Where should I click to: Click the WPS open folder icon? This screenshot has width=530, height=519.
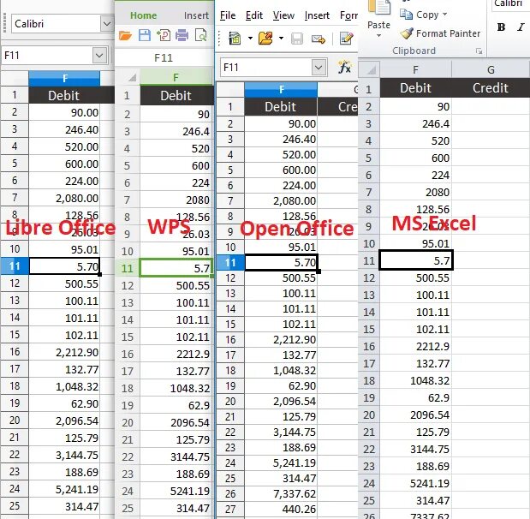point(125,35)
